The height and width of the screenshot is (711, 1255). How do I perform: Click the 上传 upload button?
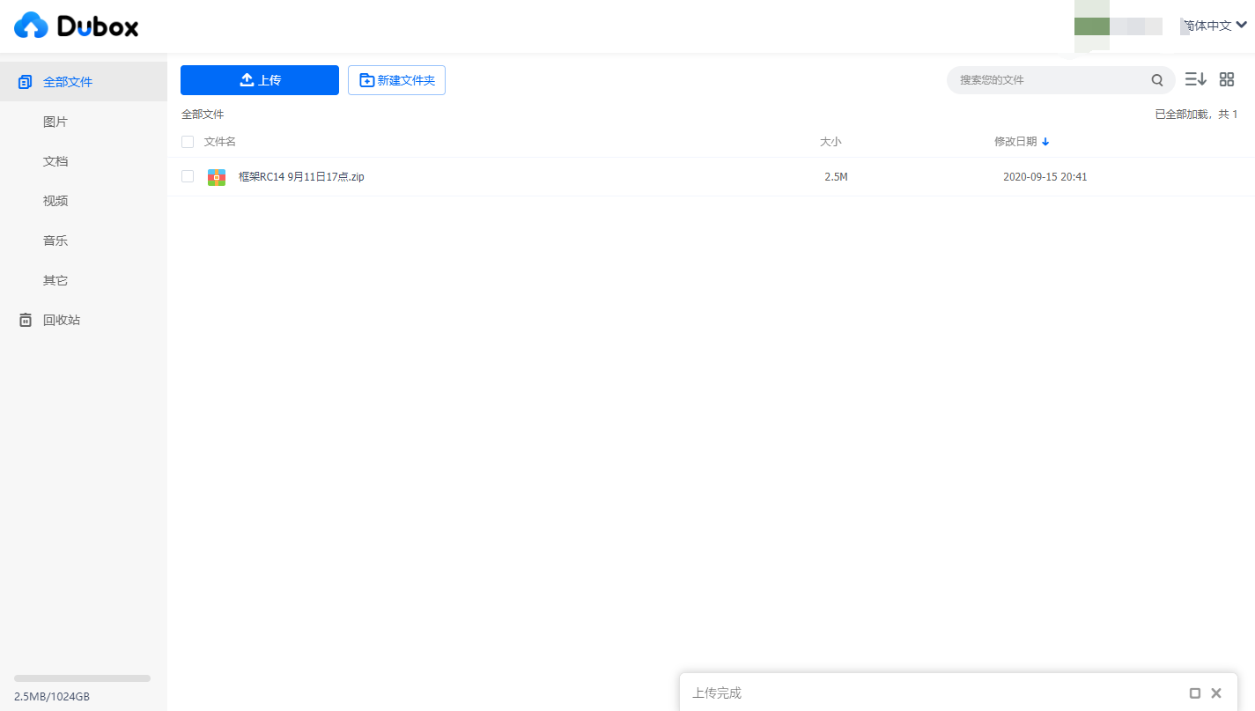click(260, 80)
